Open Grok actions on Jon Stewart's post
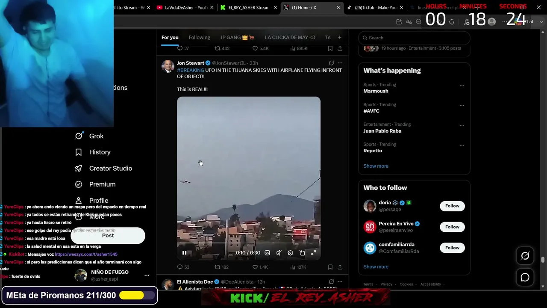The image size is (547, 308). [331, 63]
